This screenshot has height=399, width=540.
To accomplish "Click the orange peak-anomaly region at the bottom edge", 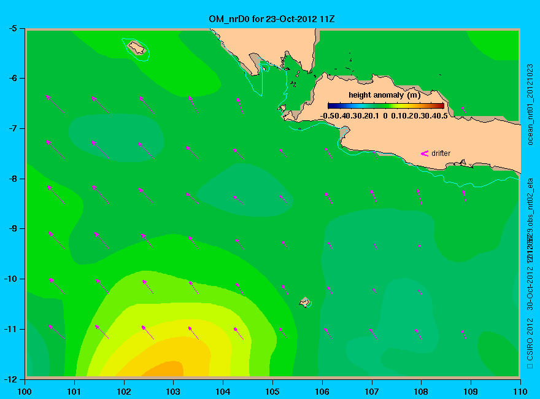I will [x=164, y=370].
